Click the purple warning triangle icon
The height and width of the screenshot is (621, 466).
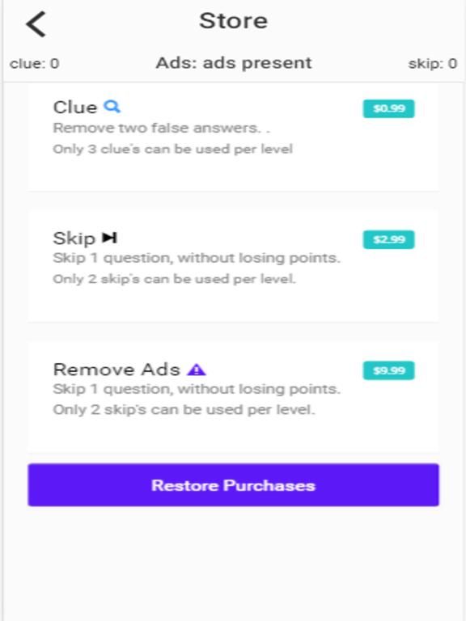(197, 370)
